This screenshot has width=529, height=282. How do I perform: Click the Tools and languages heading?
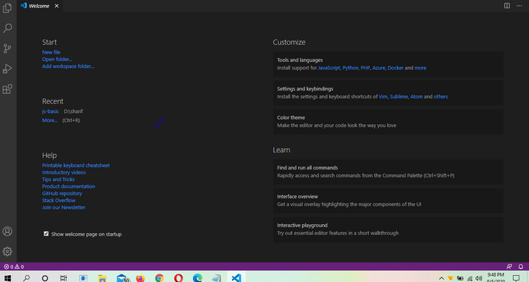pos(300,60)
